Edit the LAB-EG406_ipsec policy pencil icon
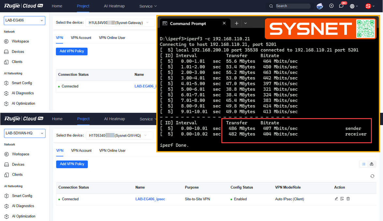Screen dimensions: 383x221 click(336, 199)
